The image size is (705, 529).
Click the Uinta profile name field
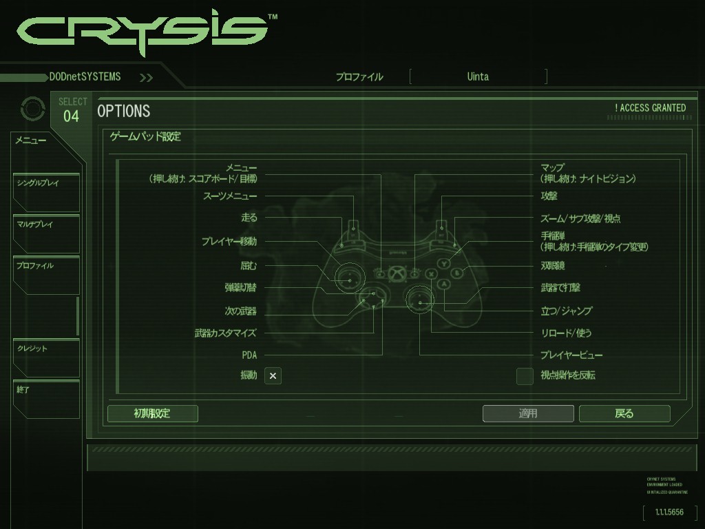tap(478, 76)
